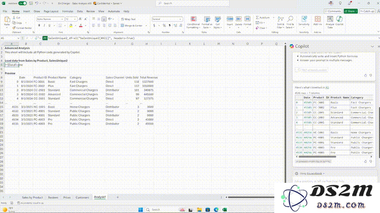
Task: Click the title bar Search box
Action: 192,3
